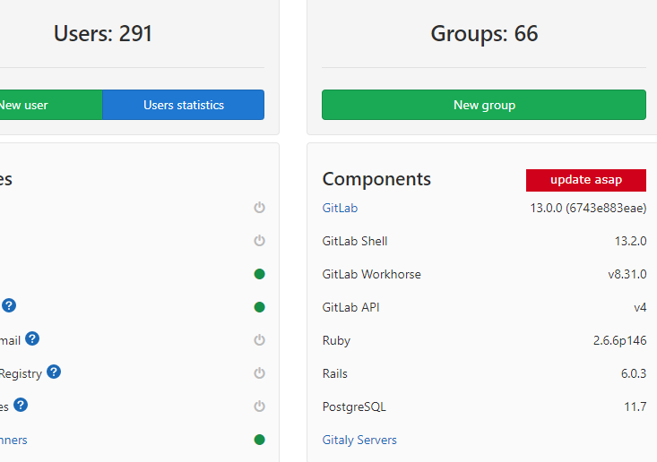Select the API version v4
Image resolution: width=657 pixels, height=462 pixels.
(x=640, y=308)
